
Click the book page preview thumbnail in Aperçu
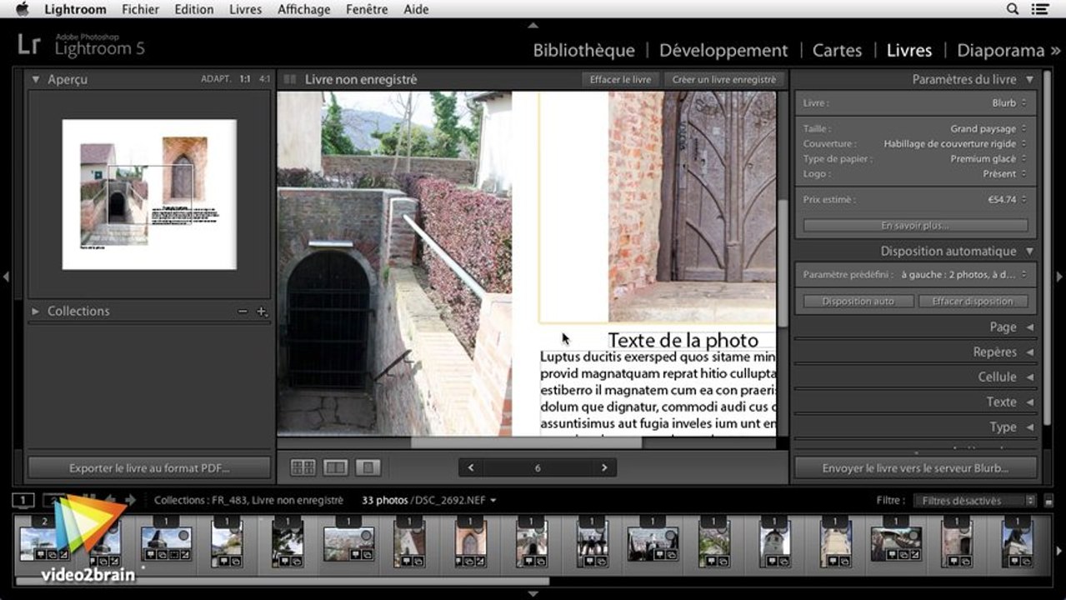[149, 194]
